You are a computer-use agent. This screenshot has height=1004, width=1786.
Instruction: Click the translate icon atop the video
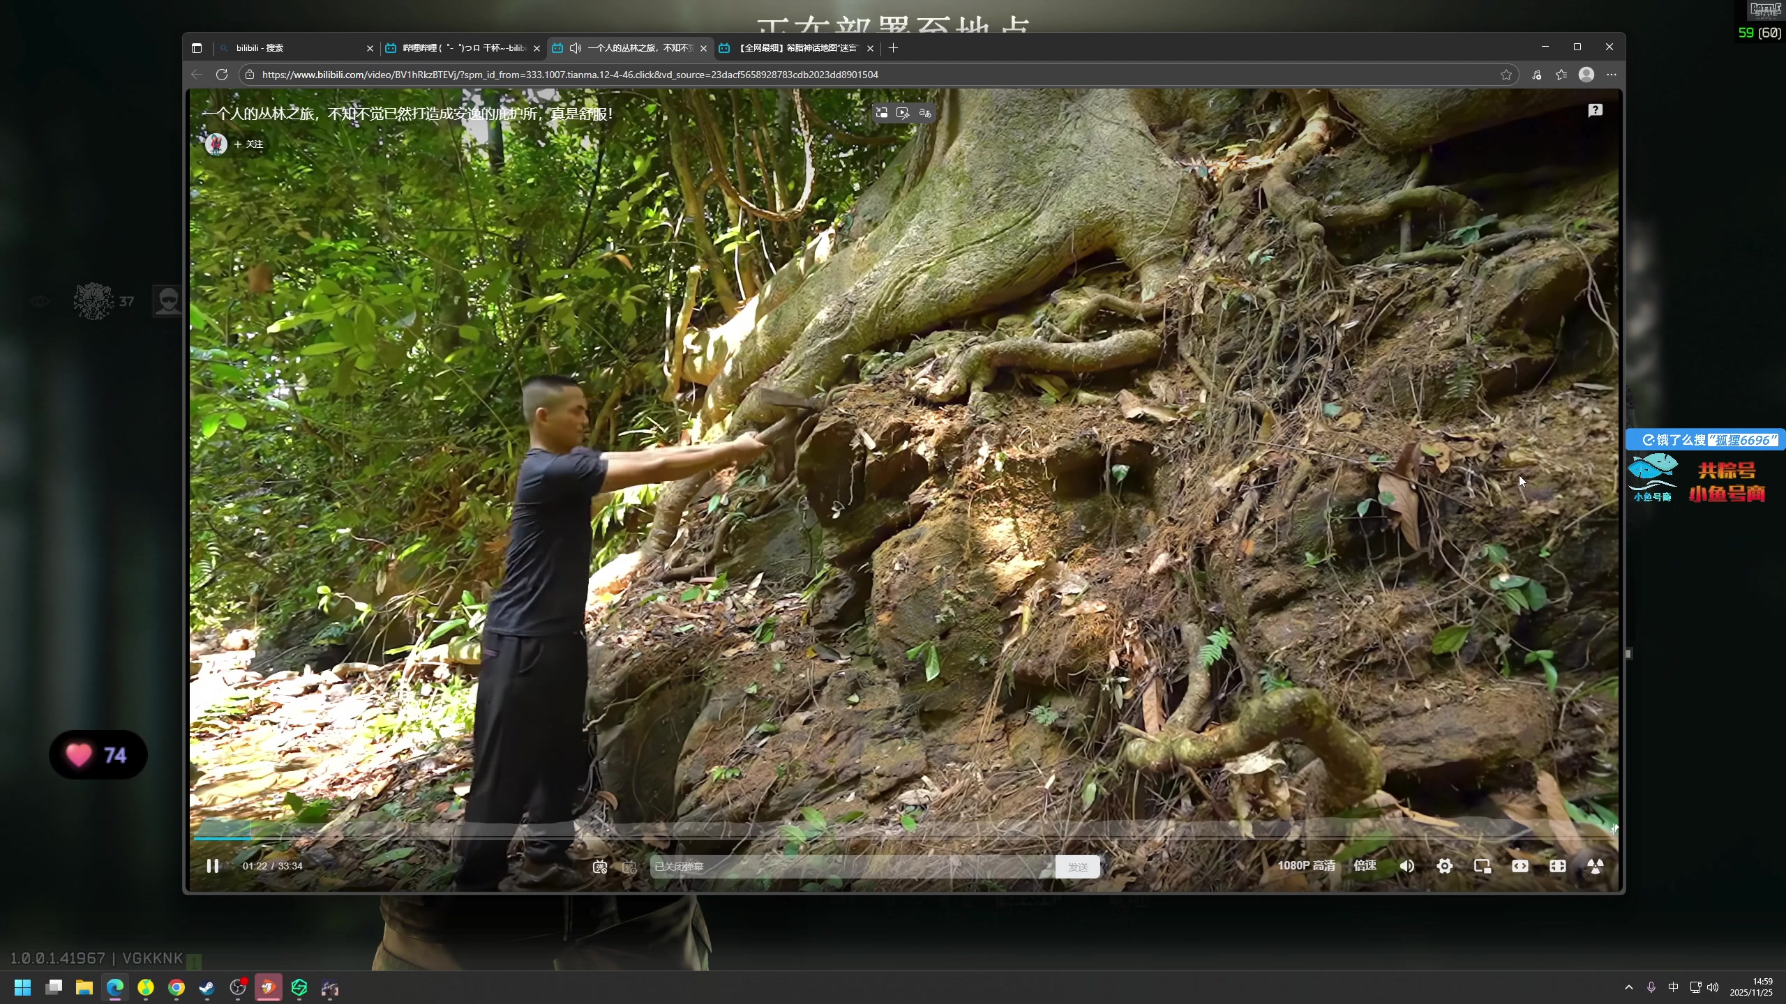pyautogui.click(x=924, y=113)
